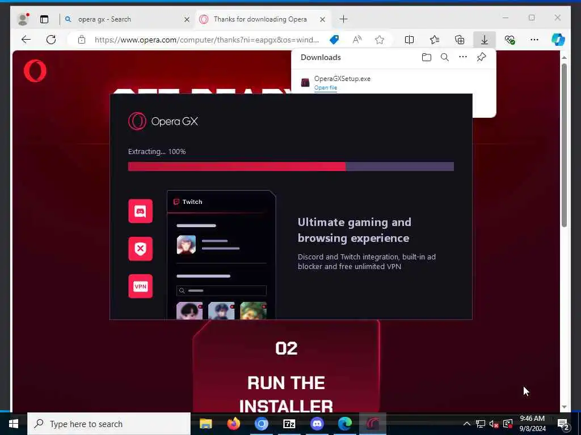Click the ad blocker shield icon
The height and width of the screenshot is (435, 581).
[x=141, y=249]
